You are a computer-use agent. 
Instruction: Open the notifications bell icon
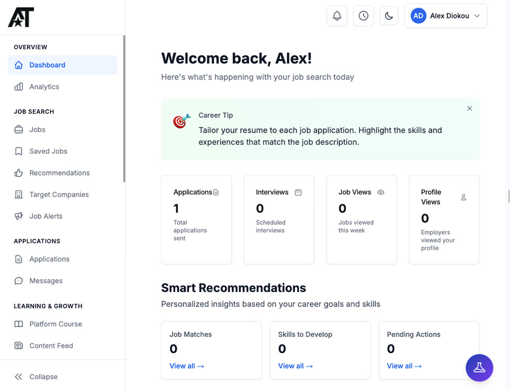pyautogui.click(x=337, y=16)
